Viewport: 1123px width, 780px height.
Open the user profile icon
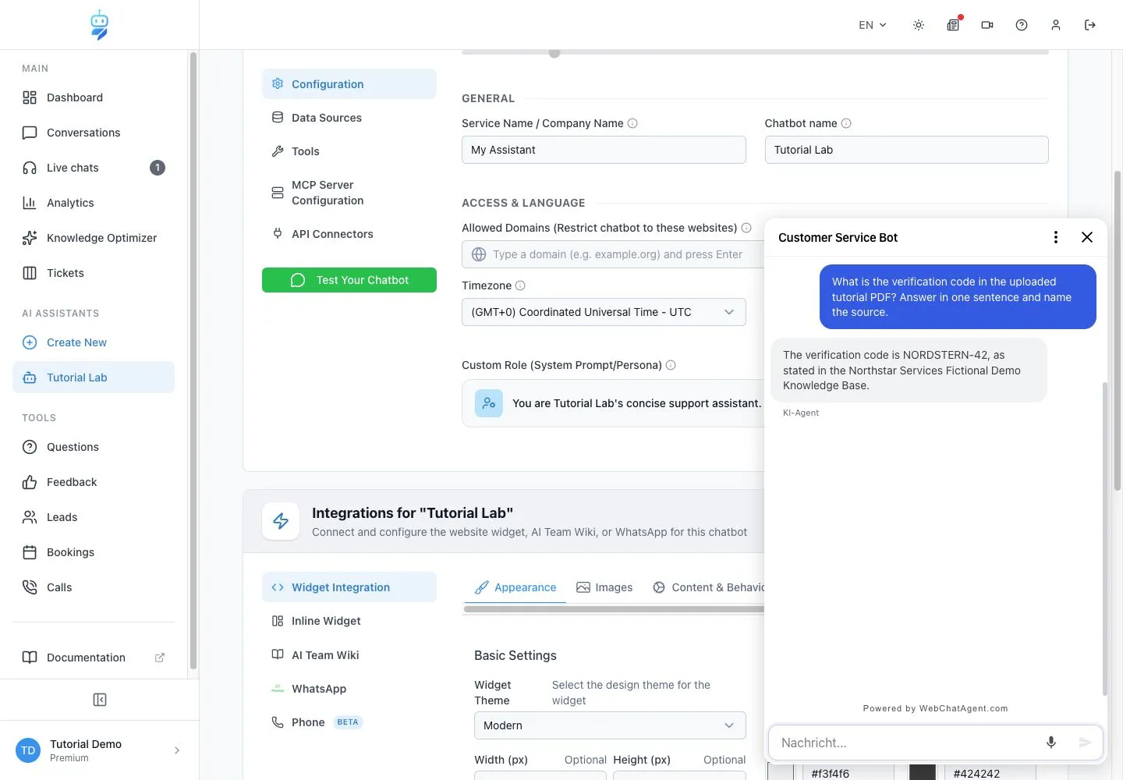[x=1056, y=25]
